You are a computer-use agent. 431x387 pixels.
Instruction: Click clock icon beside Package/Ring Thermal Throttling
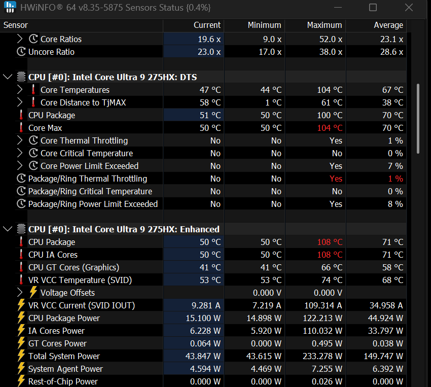[x=21, y=179]
